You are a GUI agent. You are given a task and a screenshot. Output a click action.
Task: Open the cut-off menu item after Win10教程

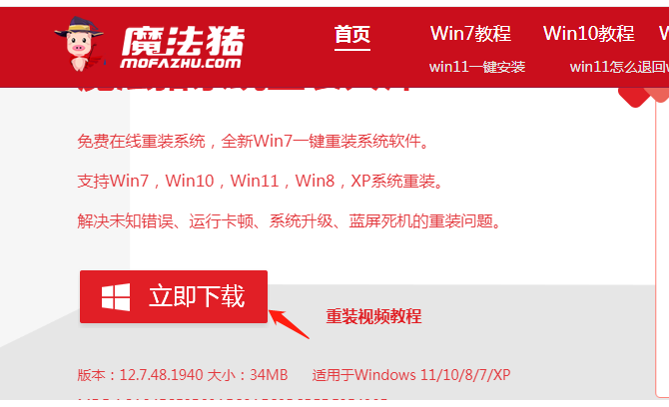(664, 34)
